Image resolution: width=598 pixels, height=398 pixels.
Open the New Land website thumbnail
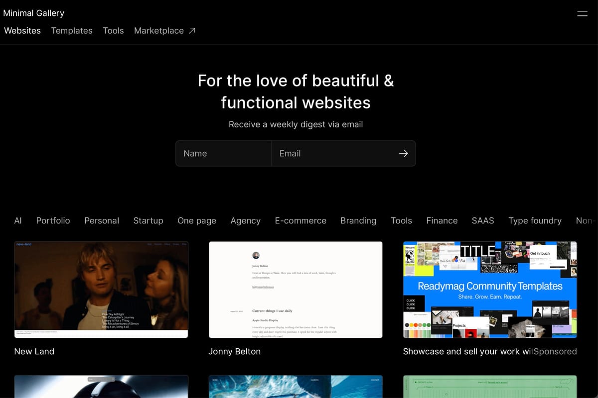(101, 290)
